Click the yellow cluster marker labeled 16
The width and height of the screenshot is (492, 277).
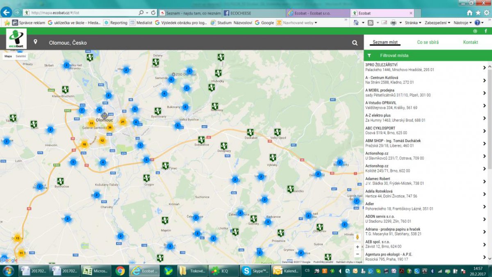coord(84,144)
